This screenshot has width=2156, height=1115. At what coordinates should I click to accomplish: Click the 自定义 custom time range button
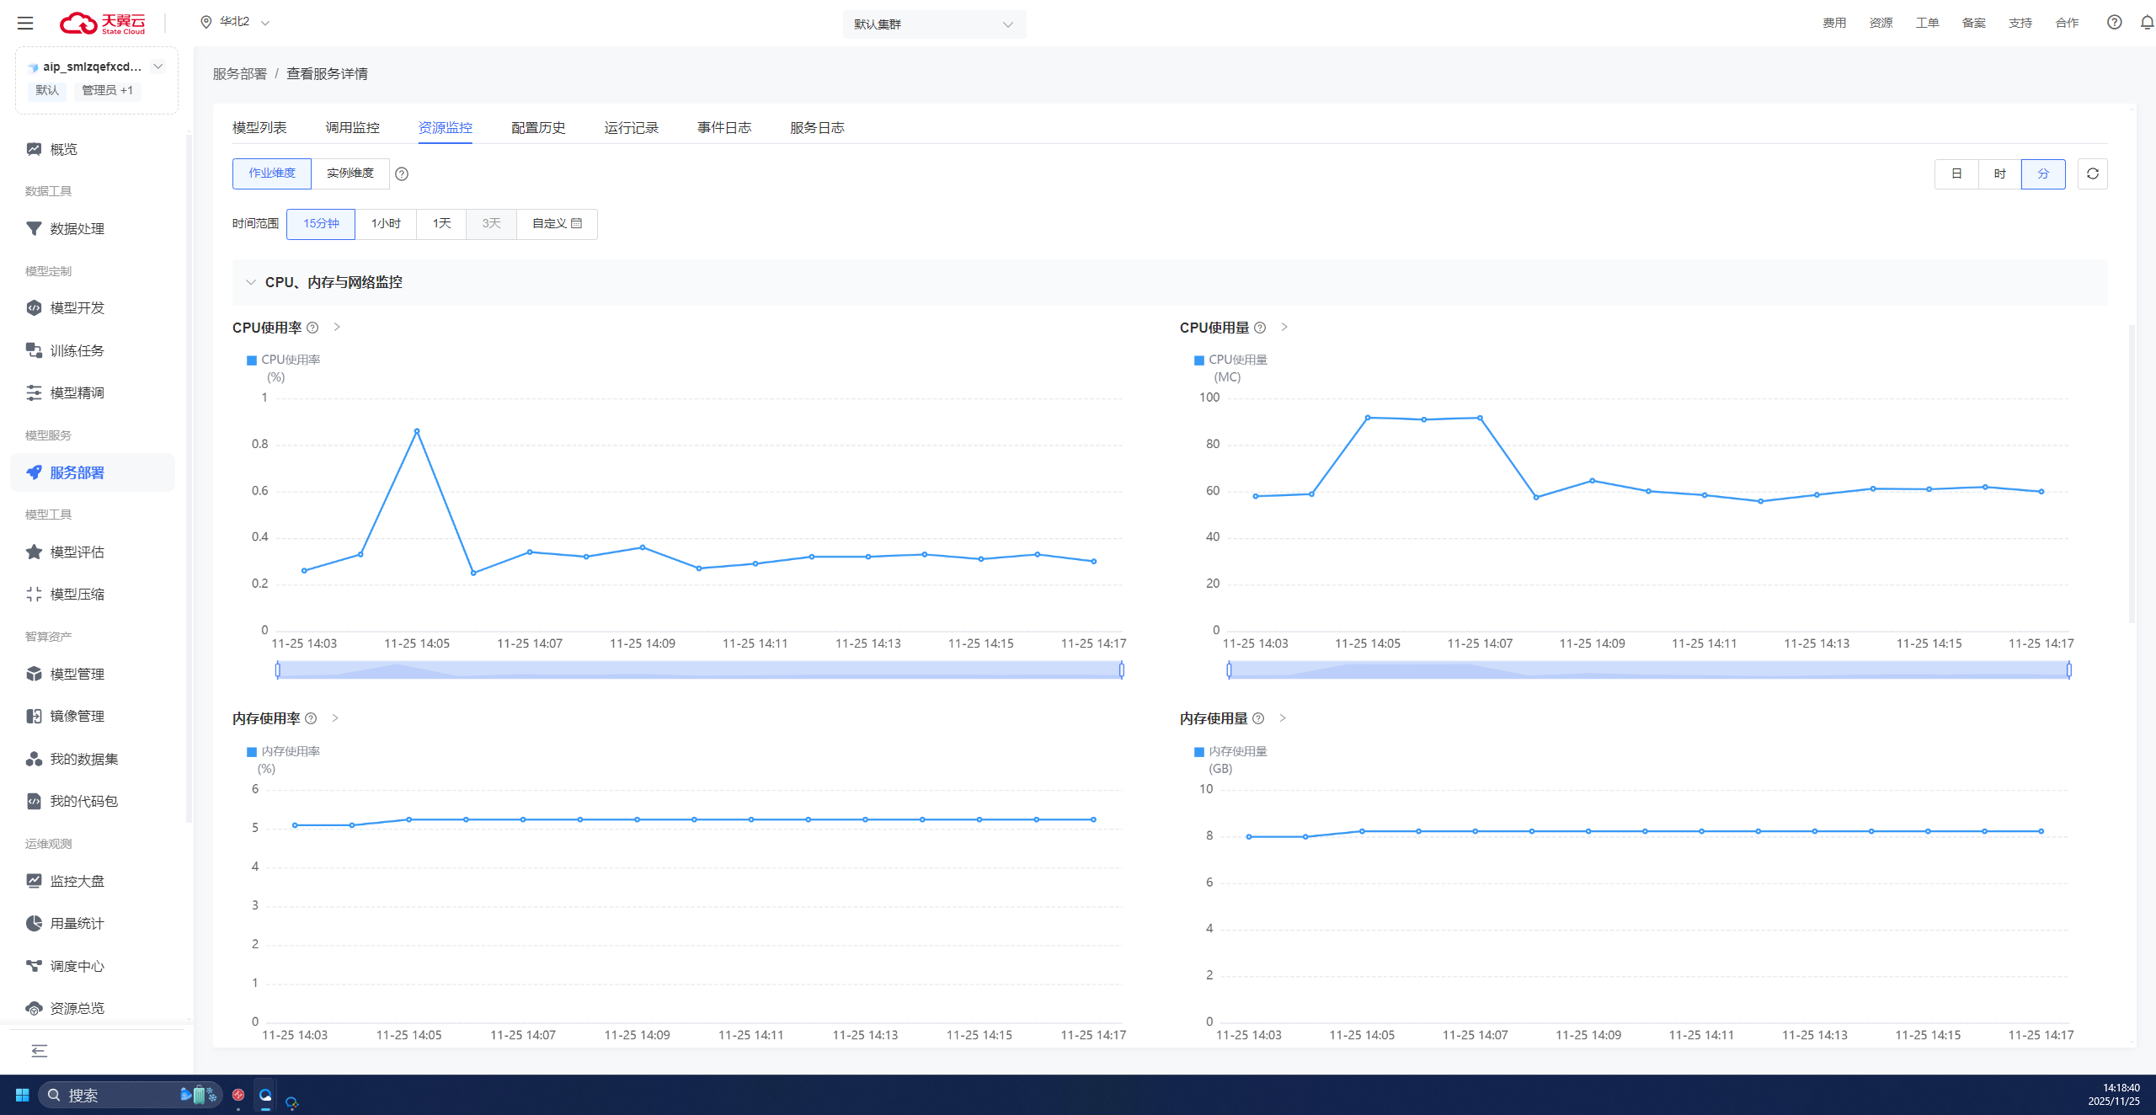coord(557,224)
